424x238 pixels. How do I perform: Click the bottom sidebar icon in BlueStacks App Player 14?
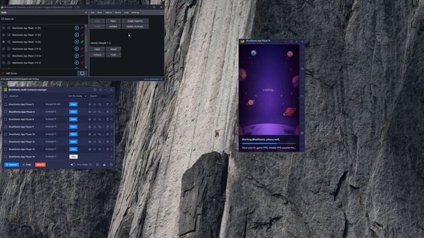point(302,133)
